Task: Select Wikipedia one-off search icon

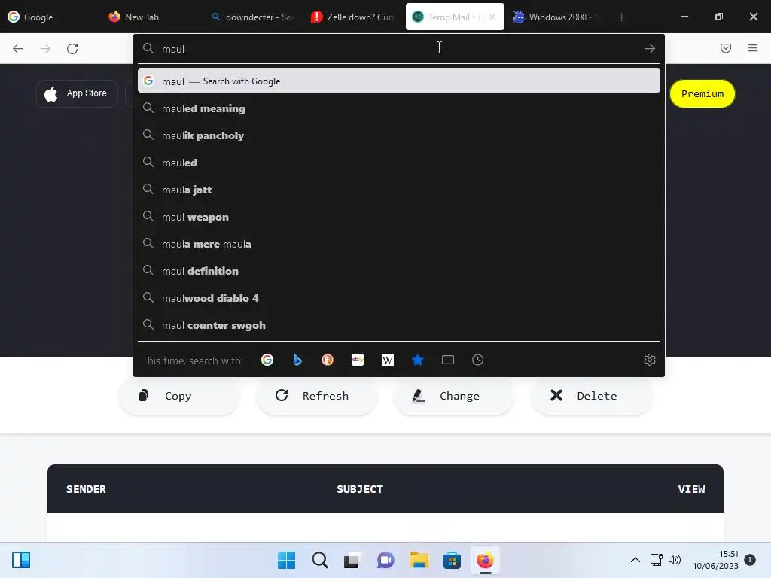Action: pos(388,360)
